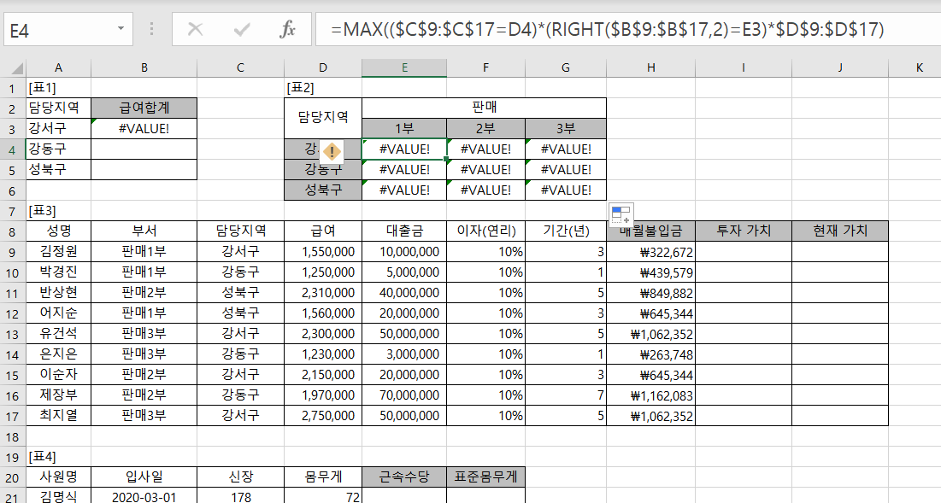Click the 근속수당 header cell
This screenshot has width=941, height=503.
click(x=403, y=476)
